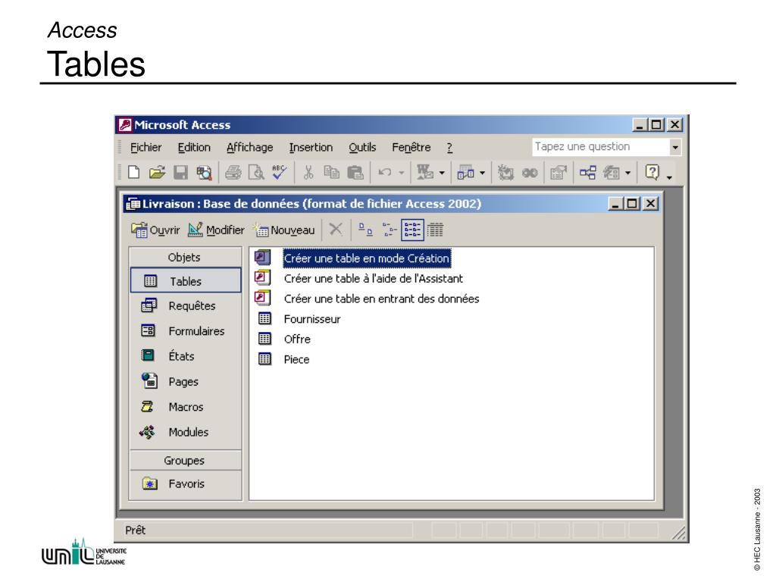
Task: Toggle the List view button
Action: pyautogui.click(x=412, y=230)
